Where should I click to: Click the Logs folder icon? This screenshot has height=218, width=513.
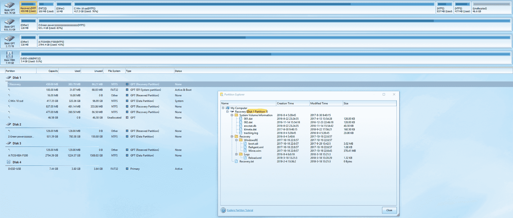click(x=241, y=154)
